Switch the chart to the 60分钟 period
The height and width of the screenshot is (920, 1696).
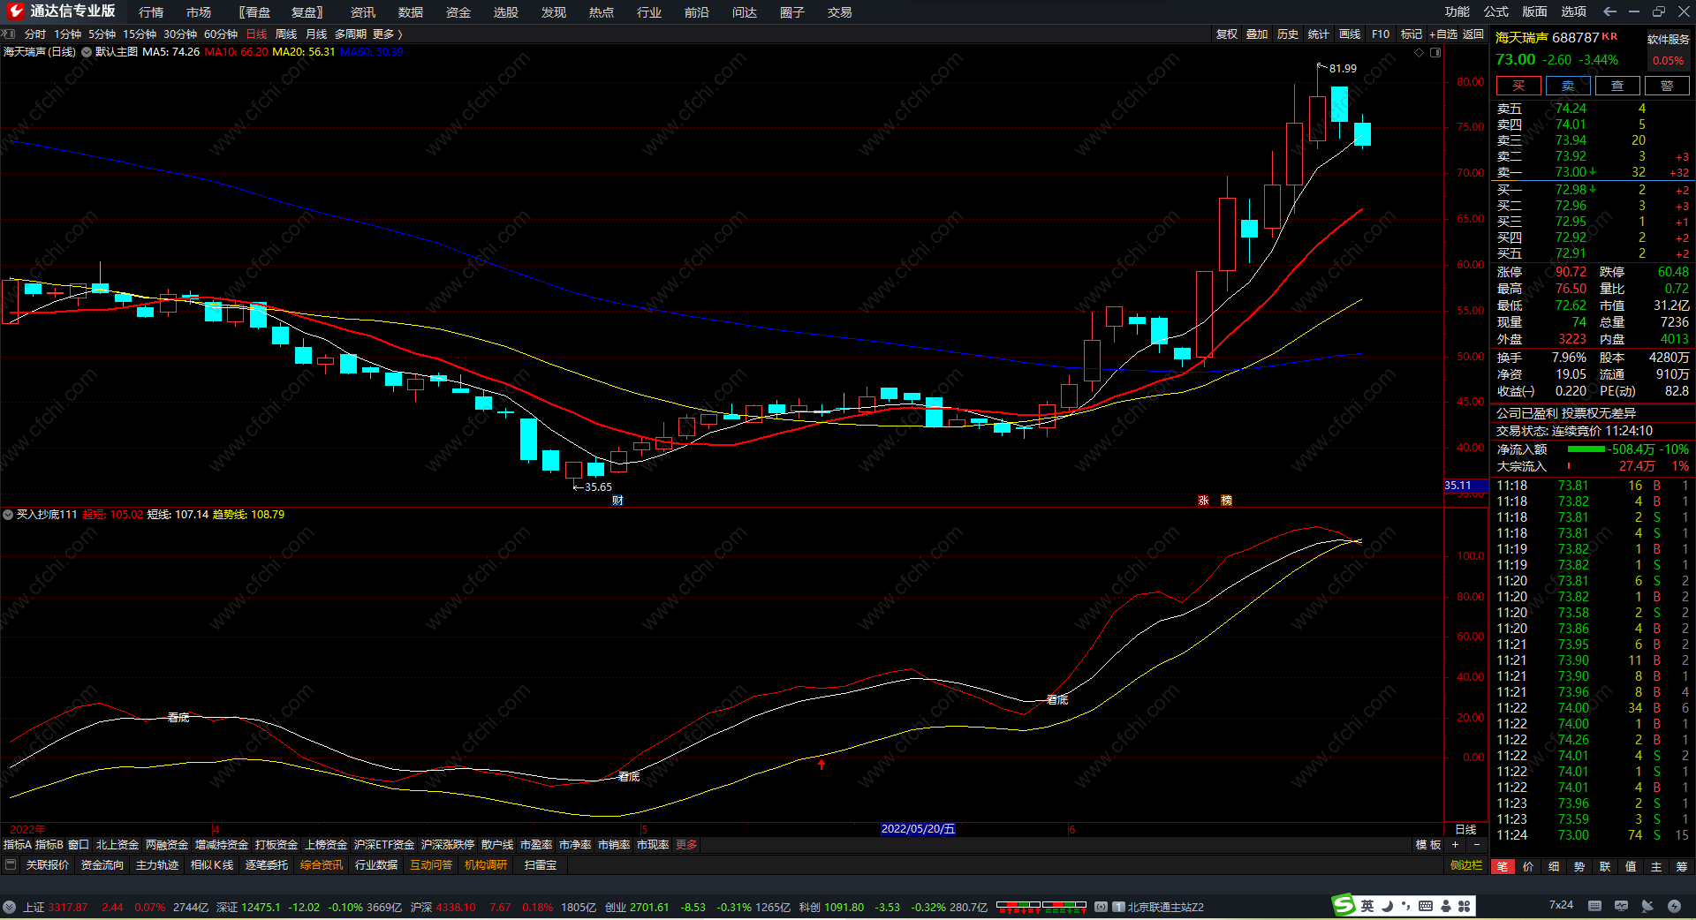pos(221,34)
